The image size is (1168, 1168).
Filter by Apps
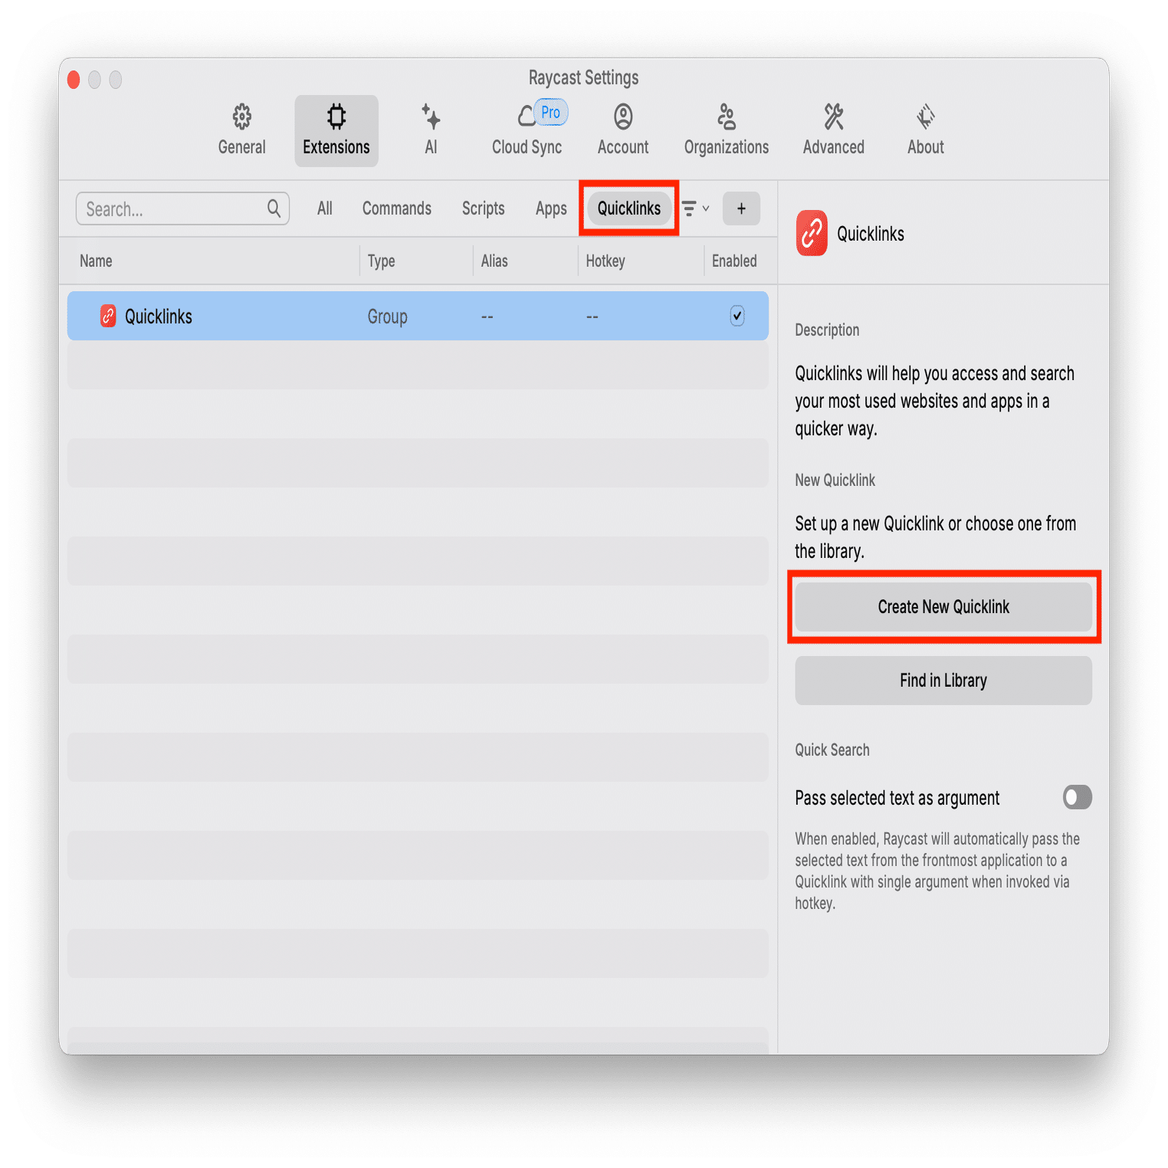pyautogui.click(x=551, y=208)
